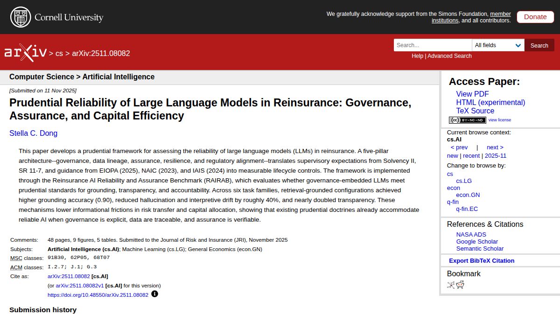This screenshot has width=560, height=315.
Task: Click the cs breadcrumb in the header
Action: (x=59, y=53)
